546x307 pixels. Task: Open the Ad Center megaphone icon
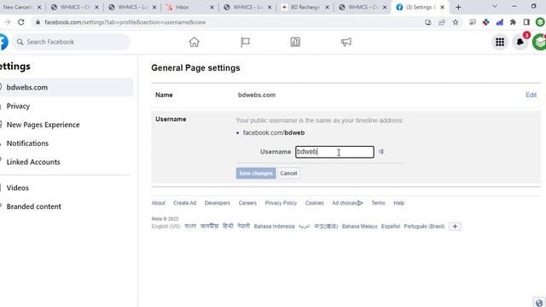346,42
